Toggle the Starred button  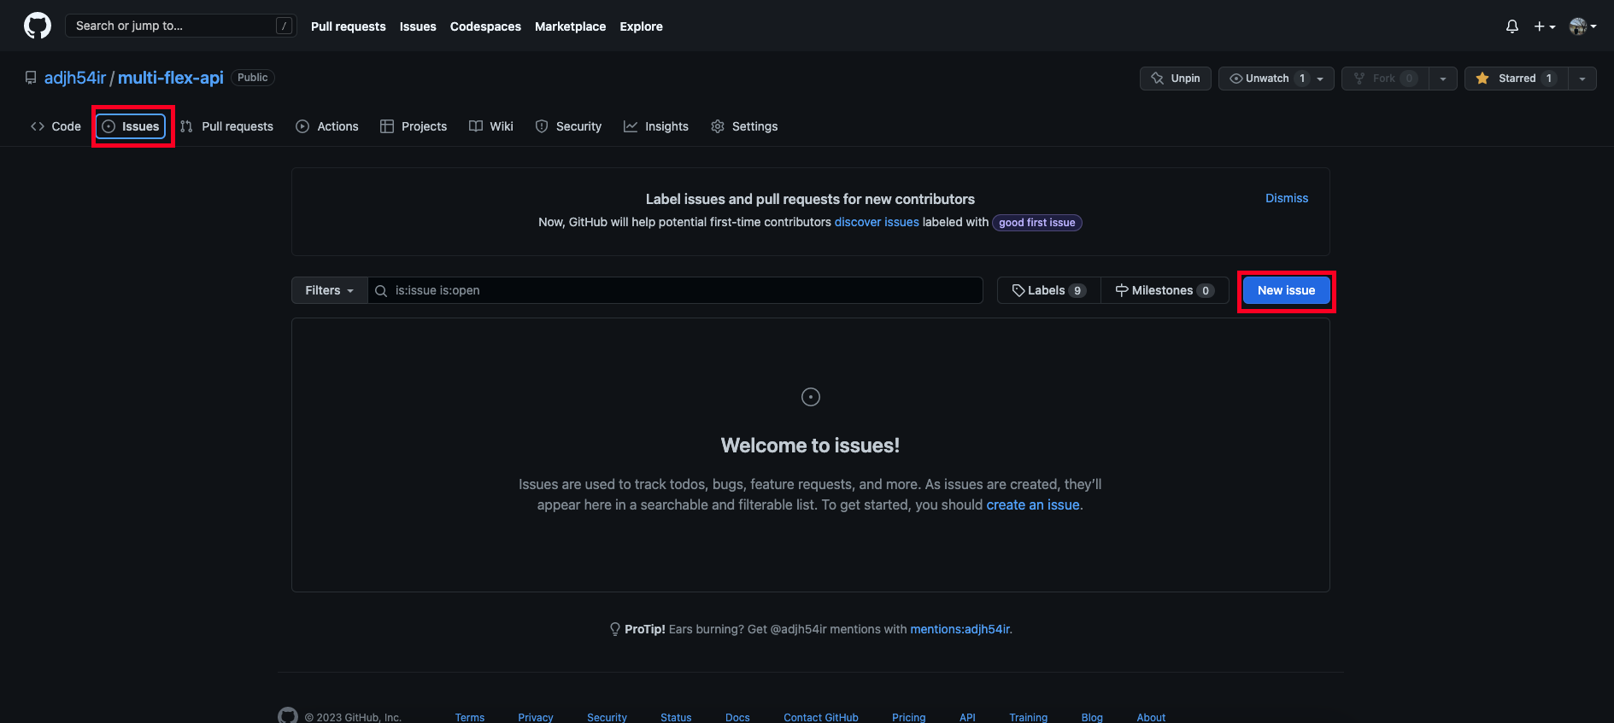click(x=1516, y=79)
